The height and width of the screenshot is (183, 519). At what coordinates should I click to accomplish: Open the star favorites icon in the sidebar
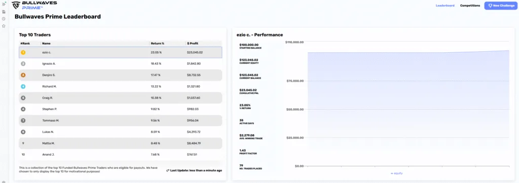[4, 26]
